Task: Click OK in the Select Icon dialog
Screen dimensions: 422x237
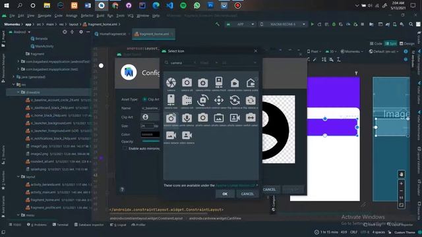Action: click(225, 194)
